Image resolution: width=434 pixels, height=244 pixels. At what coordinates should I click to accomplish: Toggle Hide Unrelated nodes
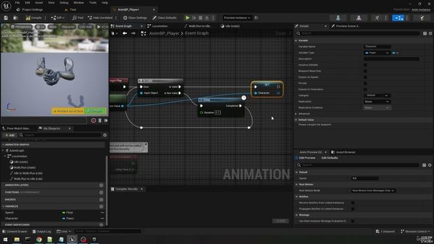click(100, 18)
